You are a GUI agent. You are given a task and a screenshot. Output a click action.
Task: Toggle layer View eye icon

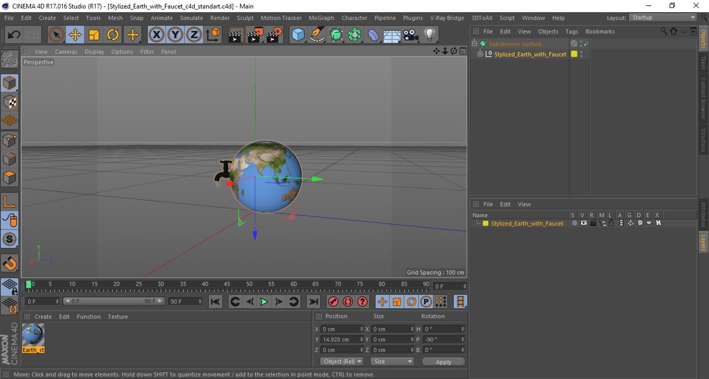pyautogui.click(x=583, y=223)
